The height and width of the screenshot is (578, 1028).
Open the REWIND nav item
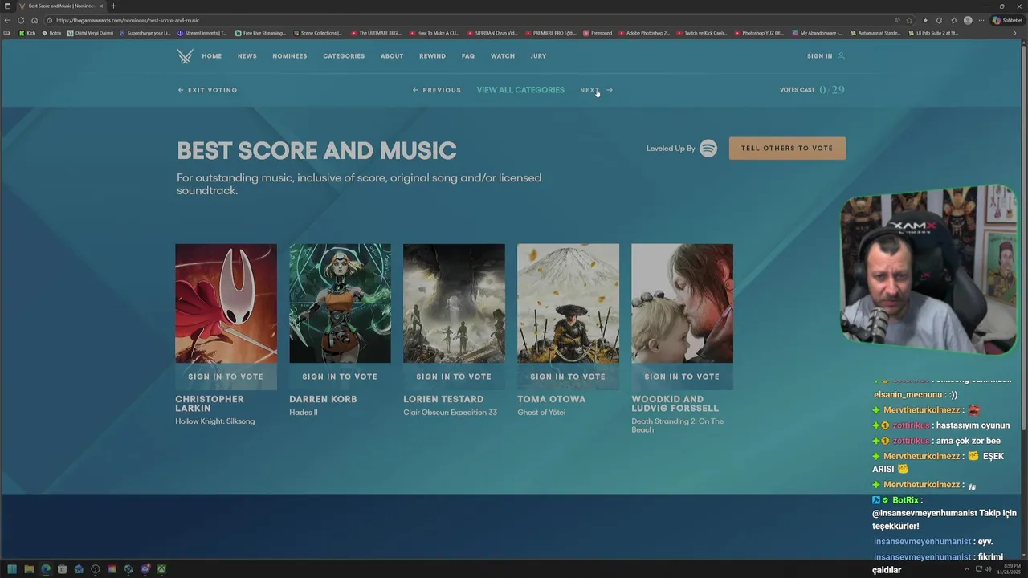click(x=432, y=56)
